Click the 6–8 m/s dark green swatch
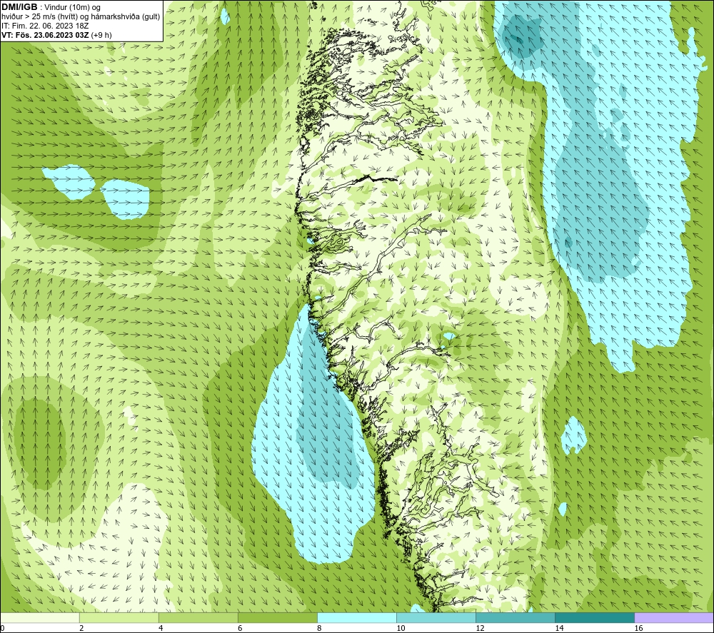The height and width of the screenshot is (633, 714). coord(278,618)
